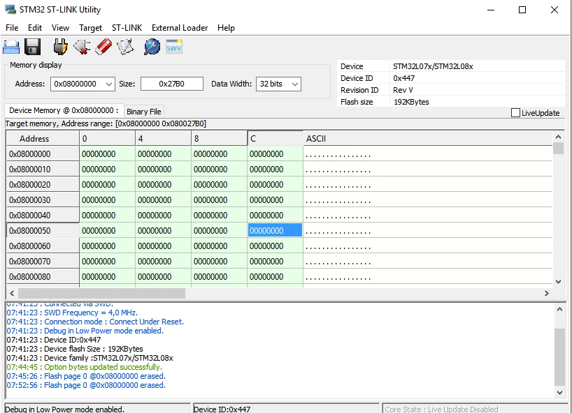
Task: Click column 0 cell in row 0x08000020
Action: (107, 184)
